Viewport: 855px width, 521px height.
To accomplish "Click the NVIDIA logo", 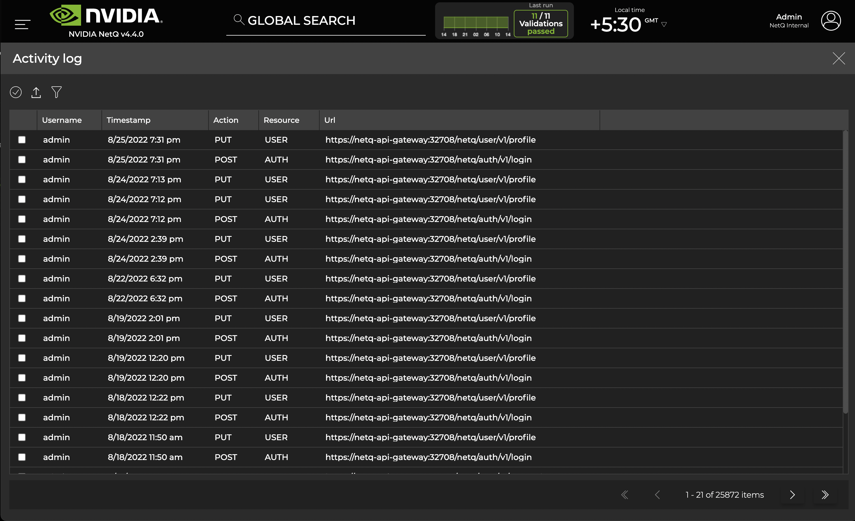I will pos(106,16).
